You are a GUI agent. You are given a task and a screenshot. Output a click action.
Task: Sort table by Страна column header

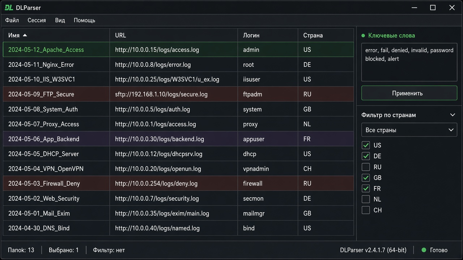(313, 35)
